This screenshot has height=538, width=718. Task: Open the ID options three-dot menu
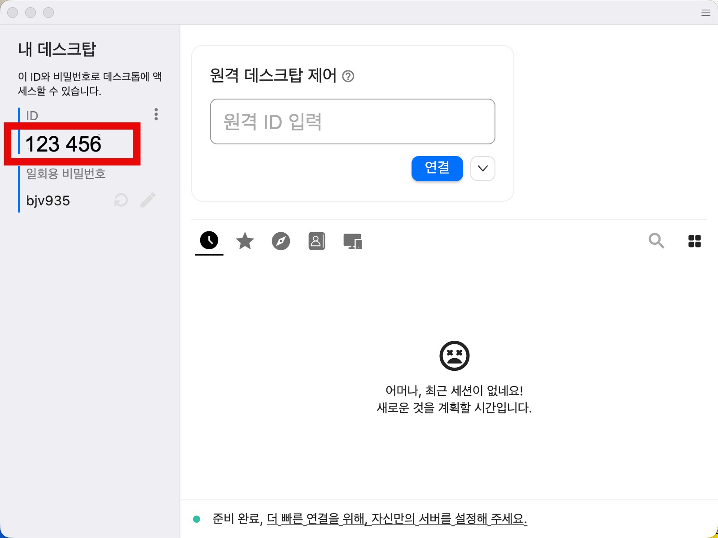click(x=156, y=114)
